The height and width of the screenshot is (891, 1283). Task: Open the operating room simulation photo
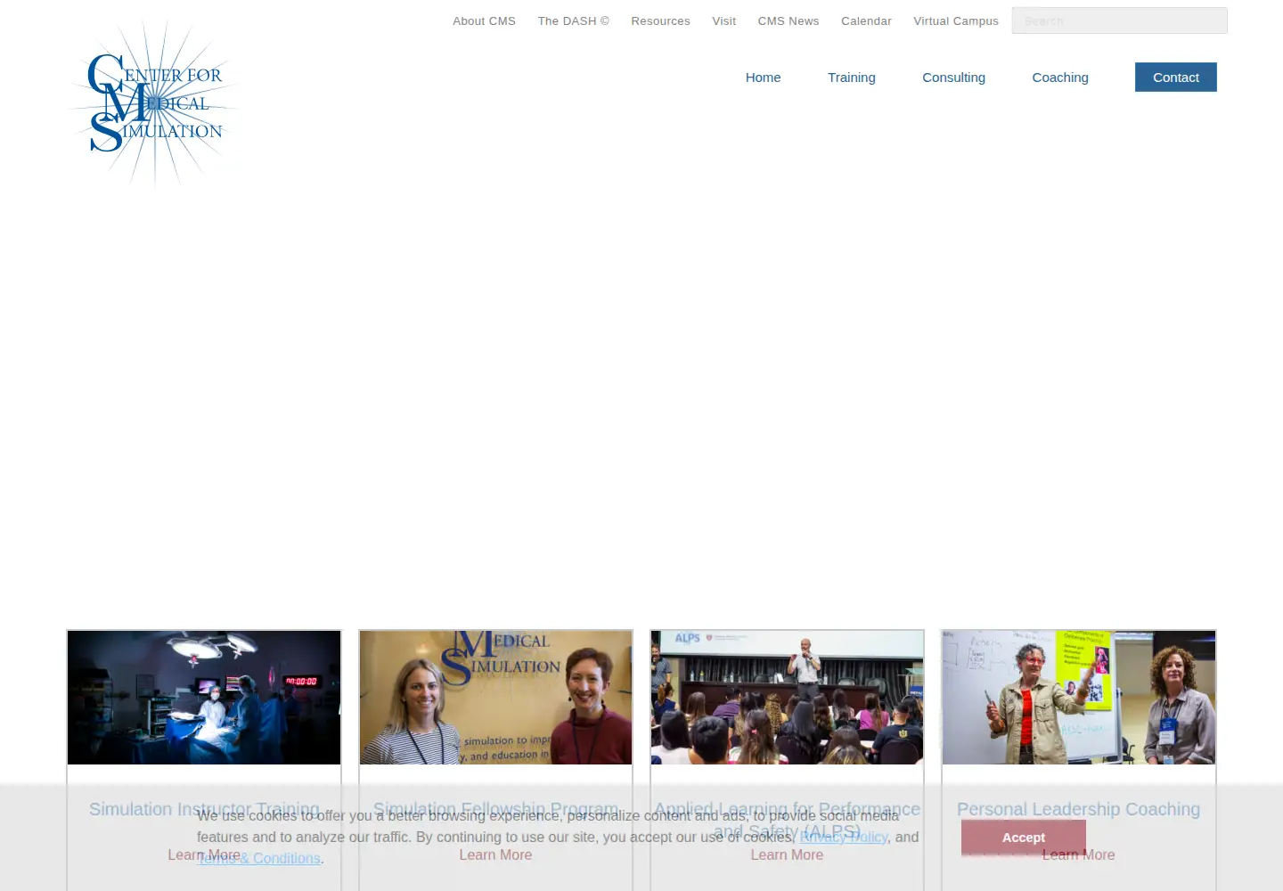click(x=204, y=698)
